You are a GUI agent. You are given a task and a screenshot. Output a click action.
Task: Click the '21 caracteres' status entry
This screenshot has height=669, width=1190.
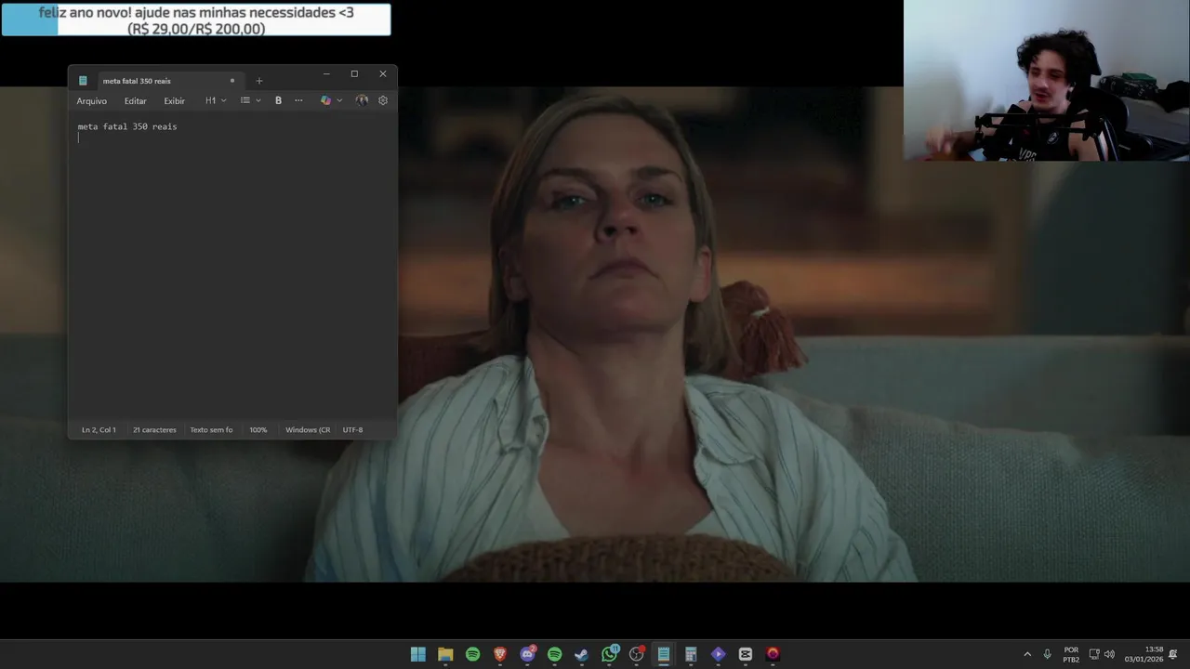(x=154, y=430)
